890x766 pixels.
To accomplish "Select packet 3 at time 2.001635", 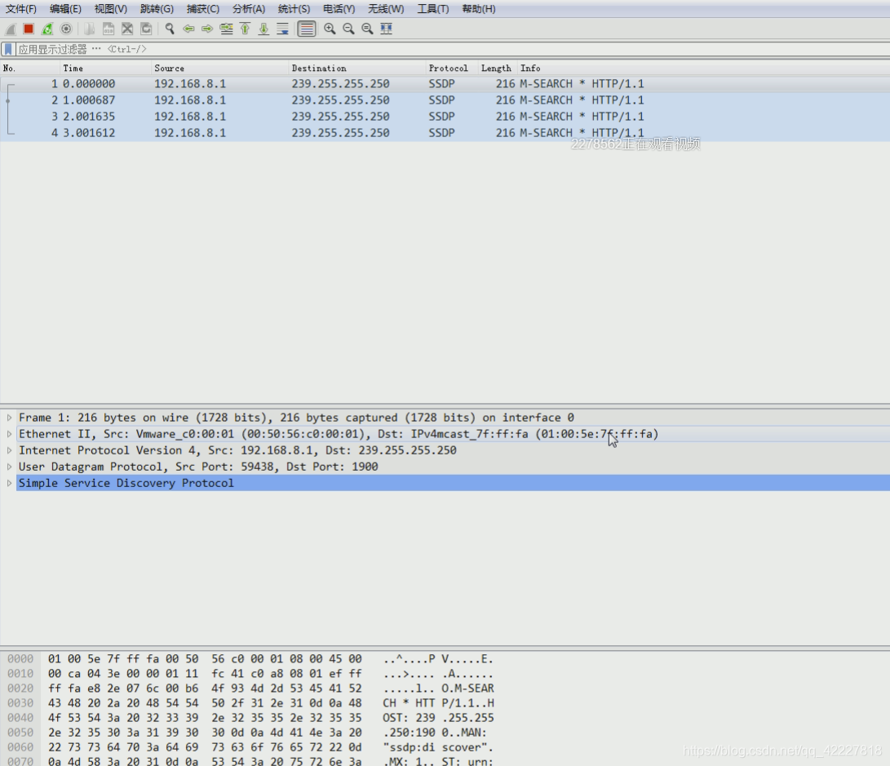I will (x=445, y=117).
